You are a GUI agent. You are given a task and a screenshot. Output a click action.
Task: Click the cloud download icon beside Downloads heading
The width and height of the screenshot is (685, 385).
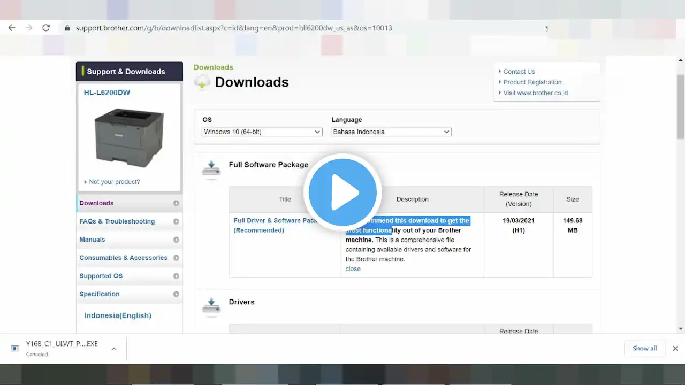202,82
